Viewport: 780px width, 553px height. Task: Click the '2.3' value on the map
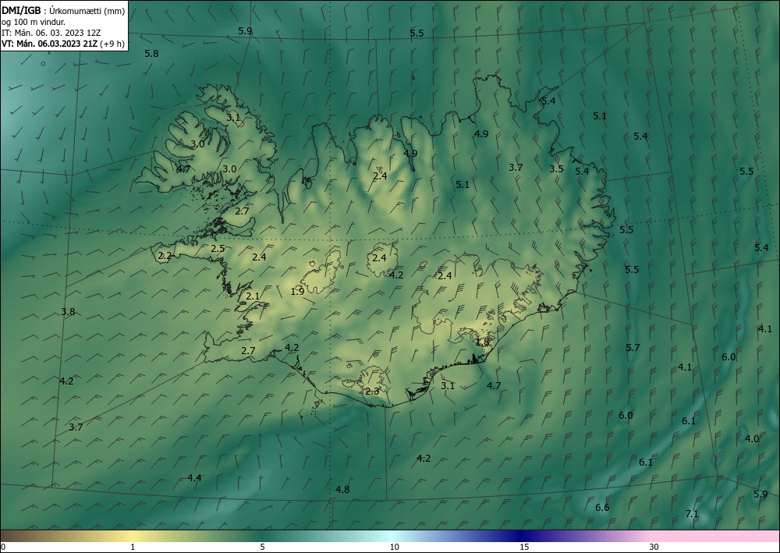tap(372, 392)
